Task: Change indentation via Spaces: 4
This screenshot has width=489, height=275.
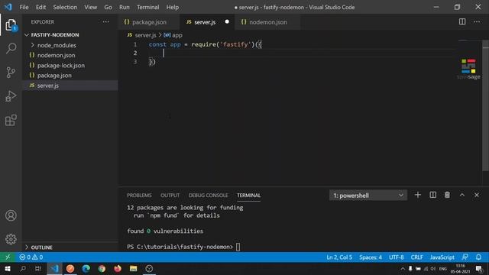Action: [x=371, y=257]
